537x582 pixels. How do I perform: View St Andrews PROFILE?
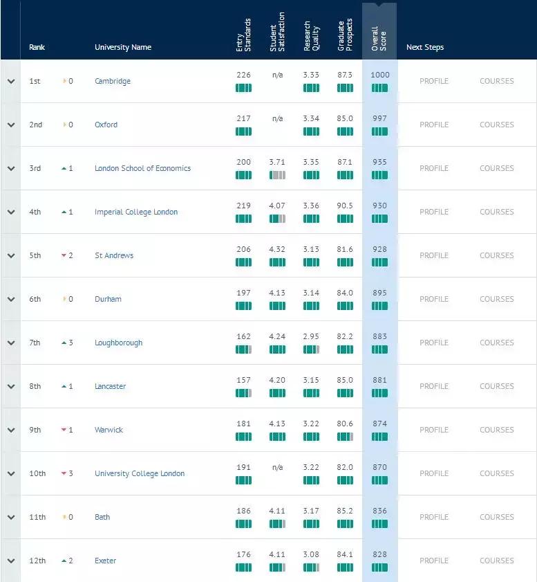[x=434, y=255]
